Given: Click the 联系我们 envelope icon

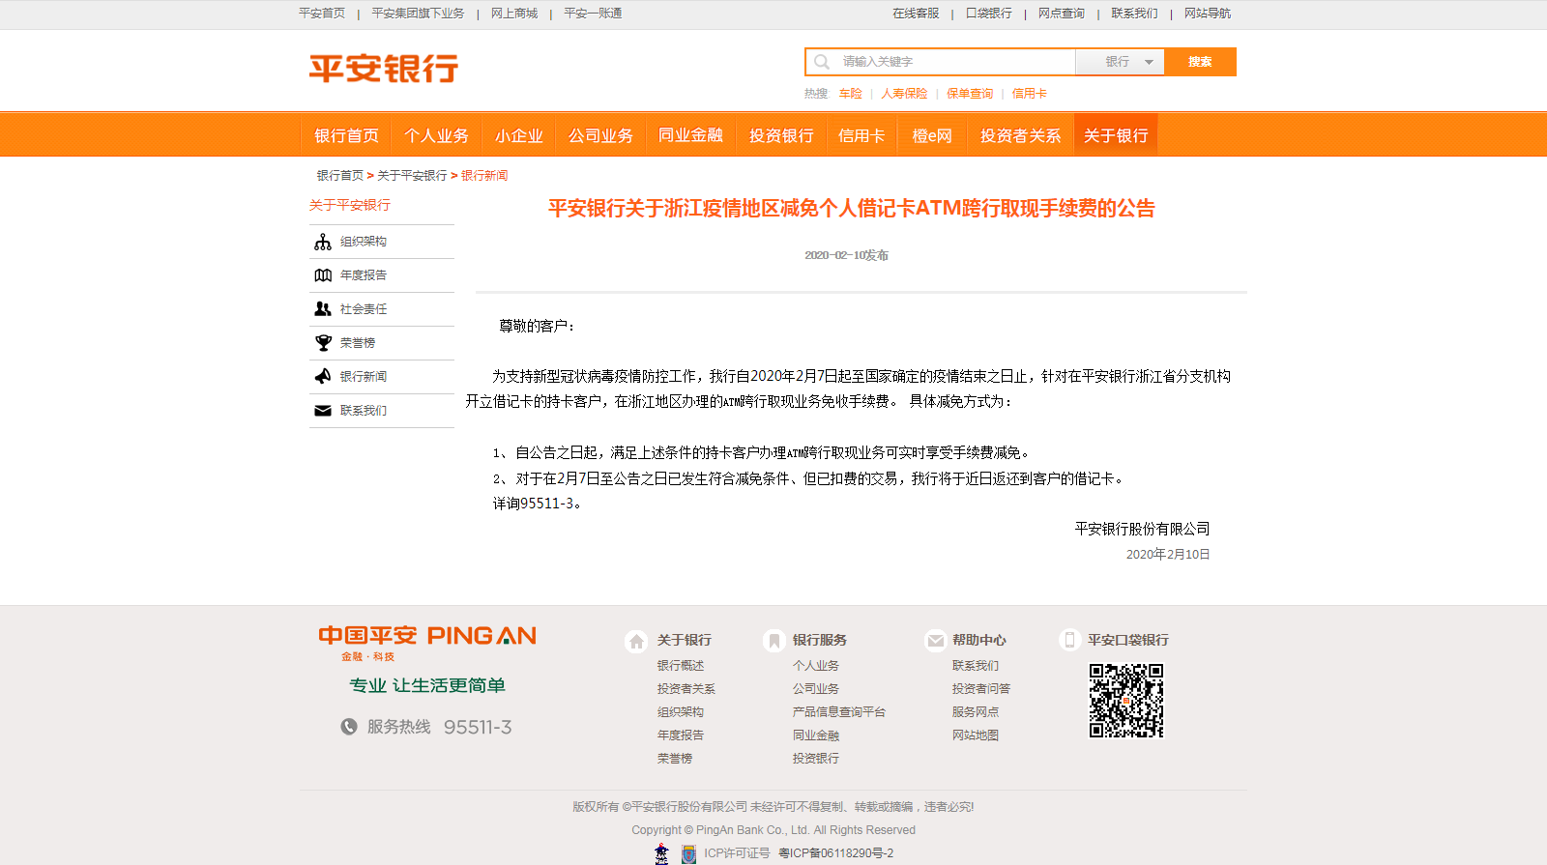Looking at the screenshot, I should pos(323,411).
